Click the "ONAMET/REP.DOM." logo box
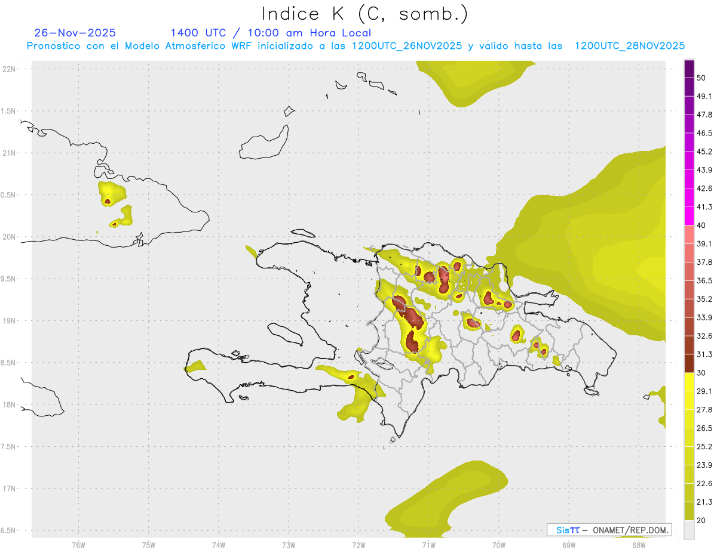The width and height of the screenshot is (717, 553). click(609, 530)
